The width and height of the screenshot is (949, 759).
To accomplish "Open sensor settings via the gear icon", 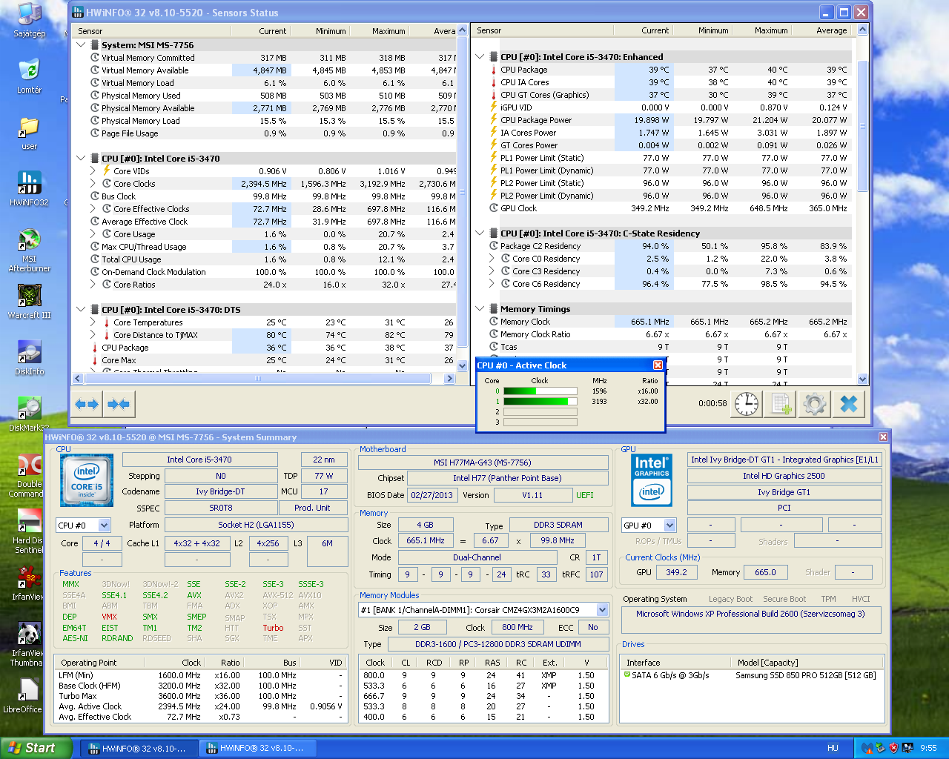I will (814, 404).
